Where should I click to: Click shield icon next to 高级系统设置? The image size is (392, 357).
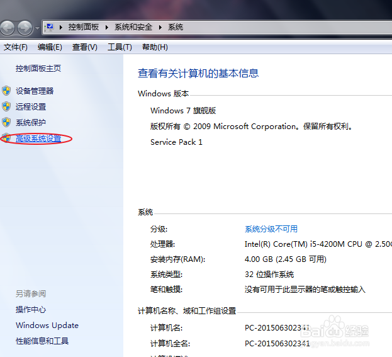point(6,138)
